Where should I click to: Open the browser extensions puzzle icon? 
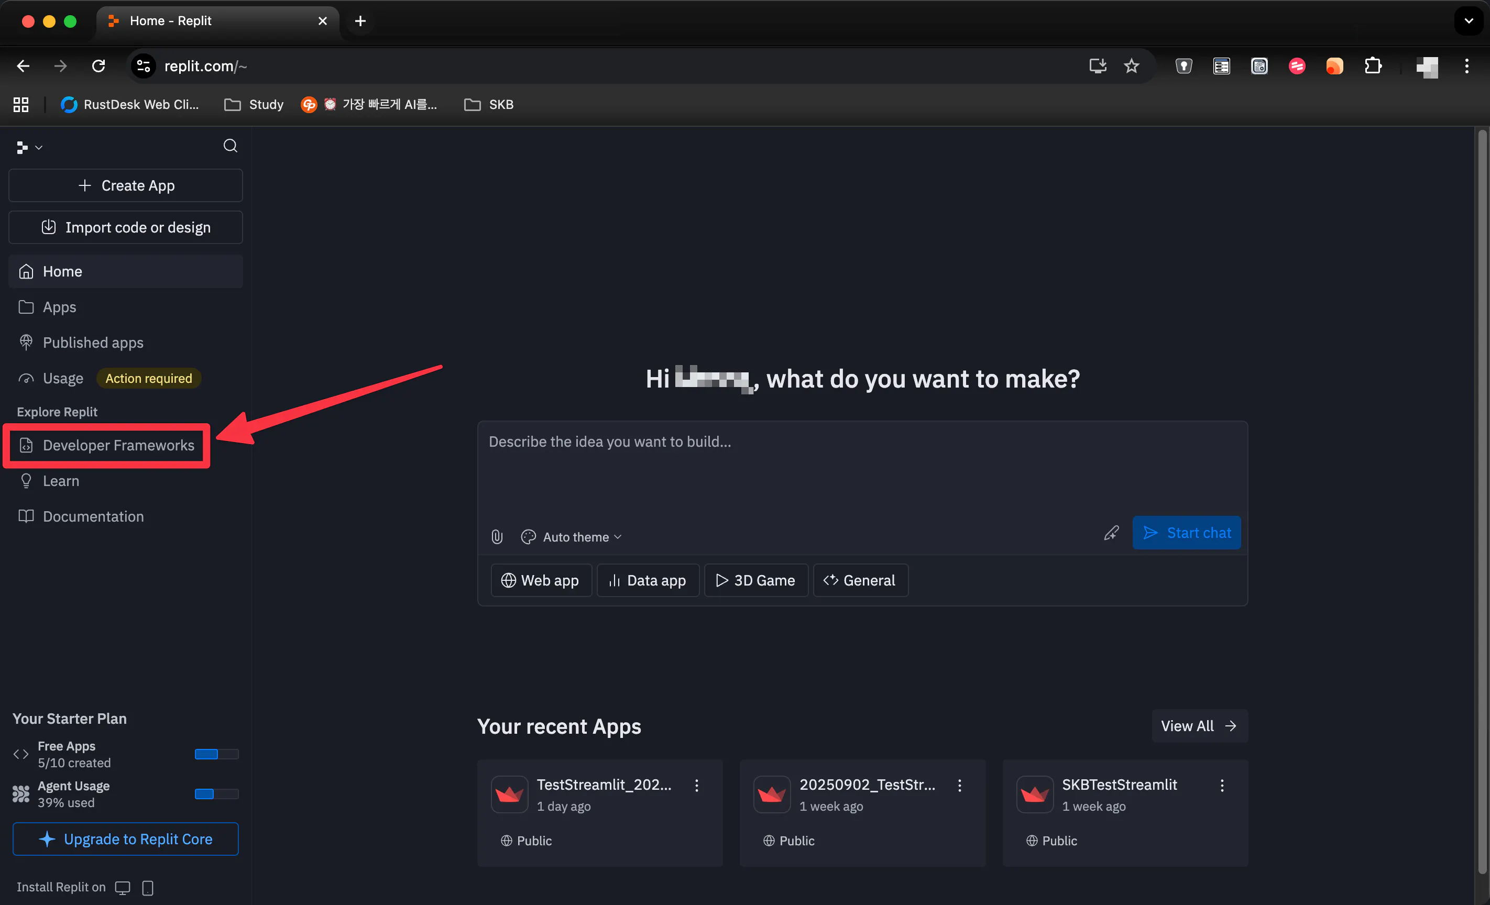[1373, 66]
